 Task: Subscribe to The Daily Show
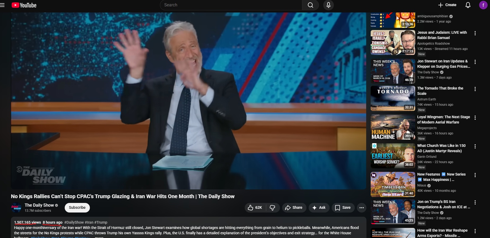point(77,208)
